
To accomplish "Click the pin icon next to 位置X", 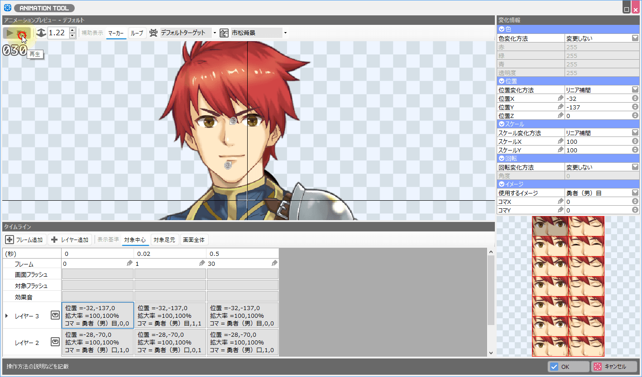I will pos(560,98).
